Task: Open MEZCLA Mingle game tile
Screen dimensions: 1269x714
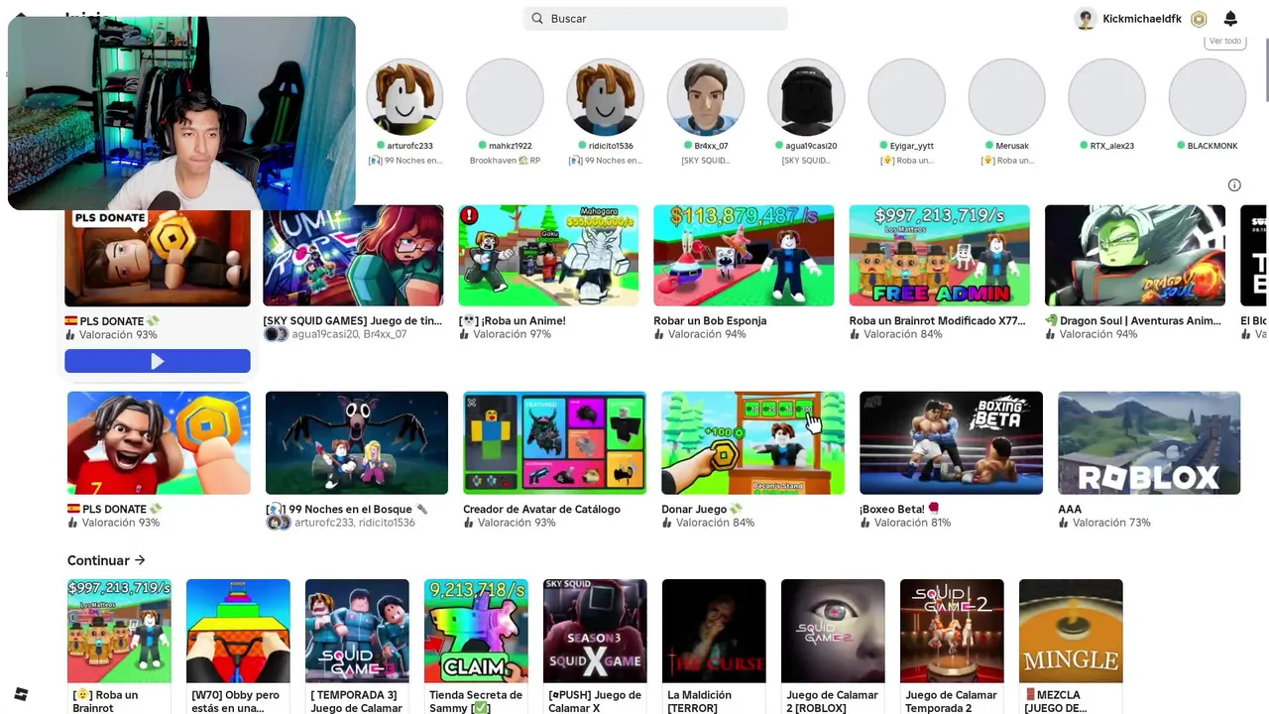Action: (1071, 631)
